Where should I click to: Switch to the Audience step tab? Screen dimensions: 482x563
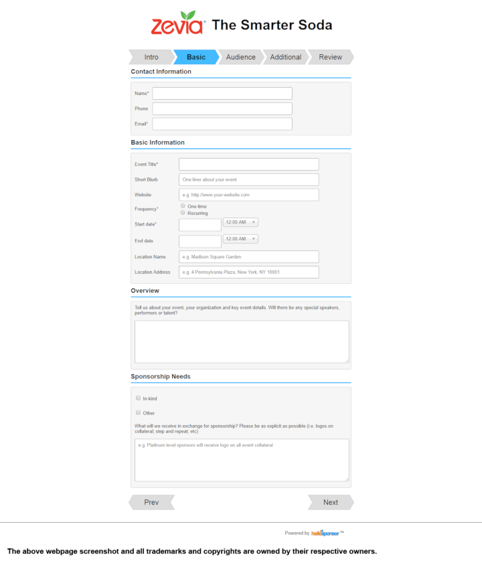click(x=240, y=57)
